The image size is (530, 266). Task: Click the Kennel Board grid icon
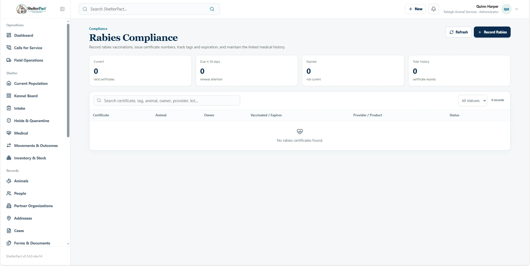[x=9, y=96]
